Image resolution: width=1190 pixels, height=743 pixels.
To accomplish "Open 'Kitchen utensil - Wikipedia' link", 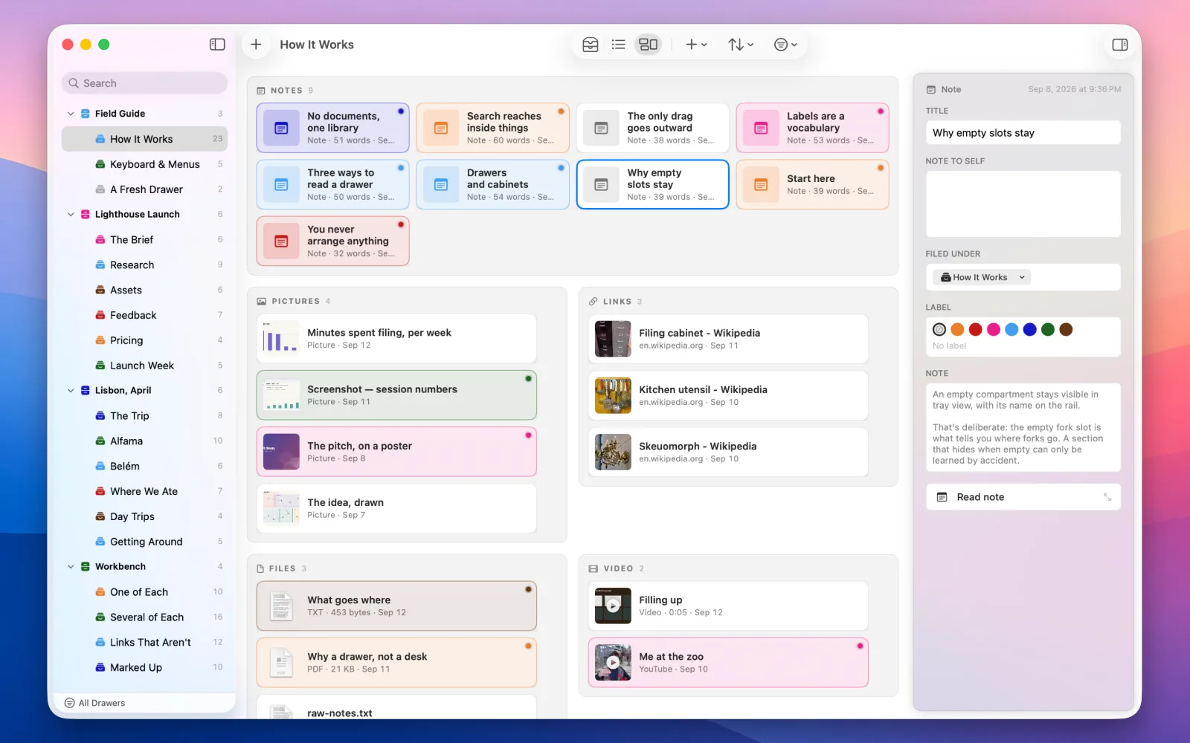I will coord(728,395).
